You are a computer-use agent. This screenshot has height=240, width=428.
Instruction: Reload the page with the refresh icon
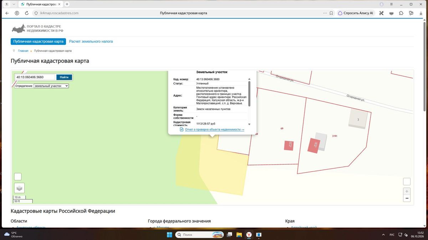[27, 13]
